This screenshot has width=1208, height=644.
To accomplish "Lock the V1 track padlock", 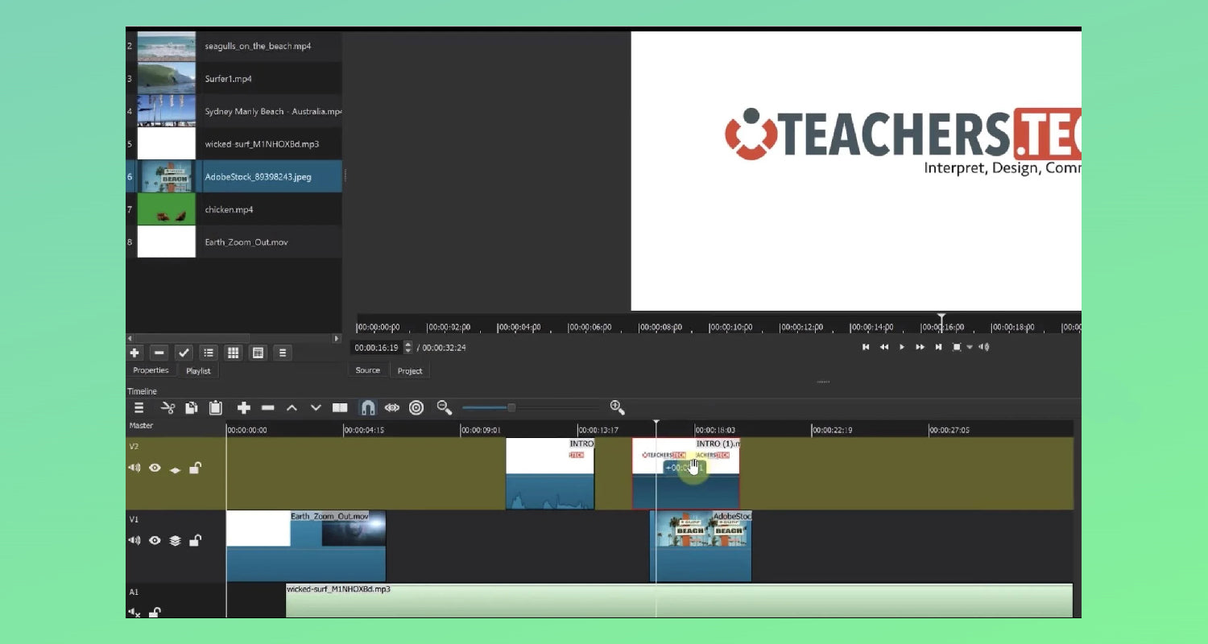I will [195, 540].
